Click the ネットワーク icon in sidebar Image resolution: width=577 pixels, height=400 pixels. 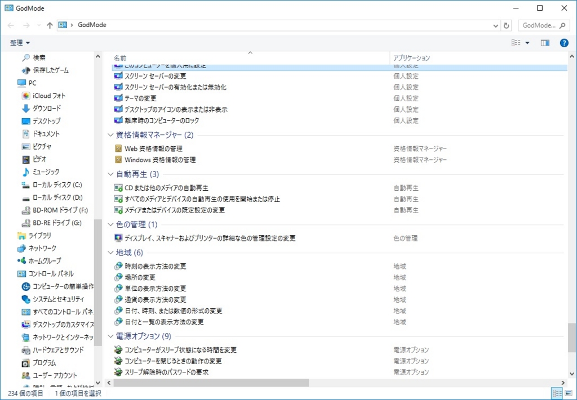22,248
